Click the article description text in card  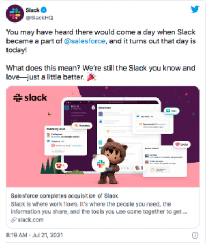click(99, 208)
